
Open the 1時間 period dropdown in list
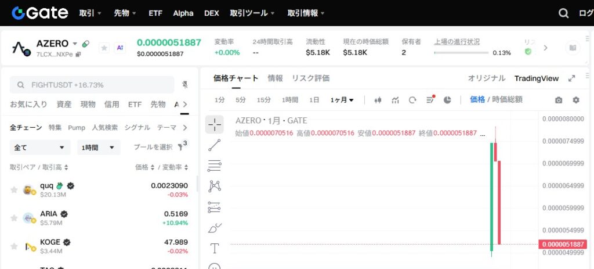point(99,147)
